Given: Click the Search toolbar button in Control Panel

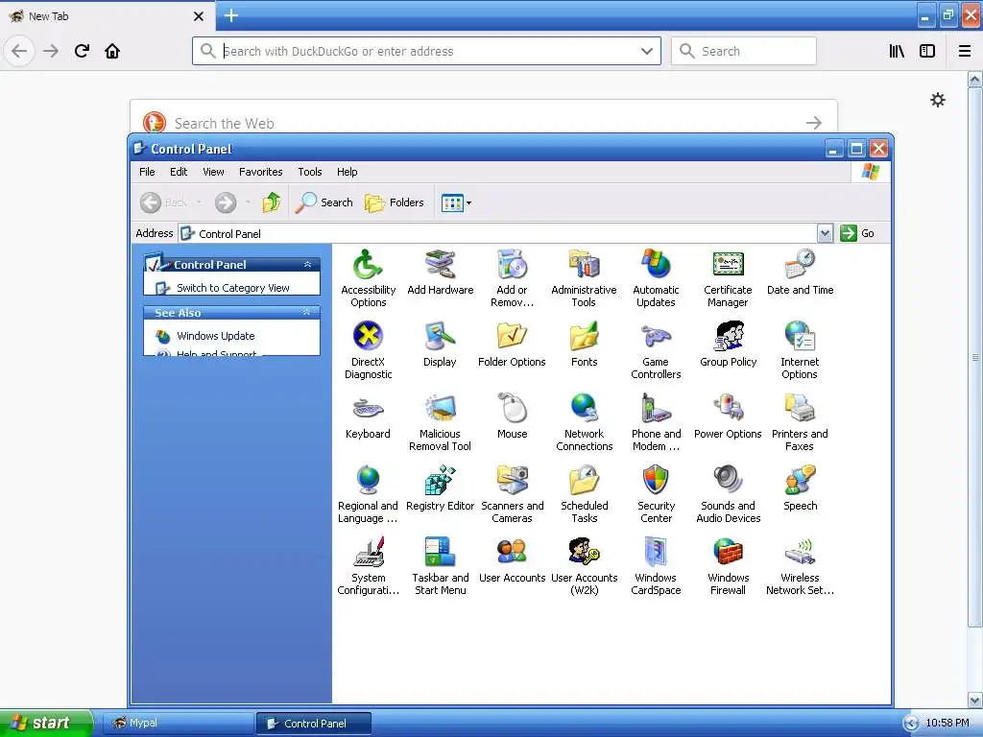Looking at the screenshot, I should (324, 202).
